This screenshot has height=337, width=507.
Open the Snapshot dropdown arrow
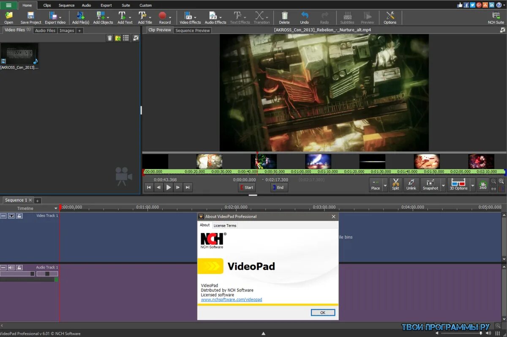(x=443, y=185)
